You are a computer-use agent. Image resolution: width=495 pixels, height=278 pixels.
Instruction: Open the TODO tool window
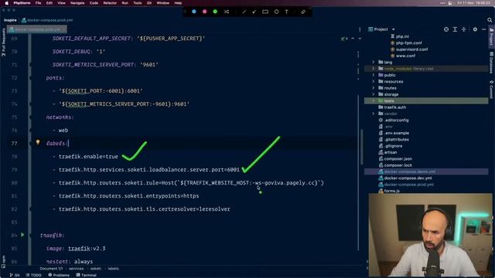(34, 275)
